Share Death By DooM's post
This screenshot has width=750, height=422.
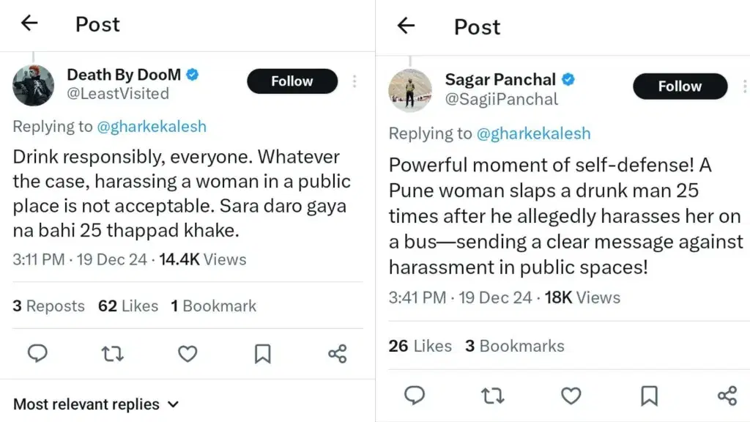337,354
